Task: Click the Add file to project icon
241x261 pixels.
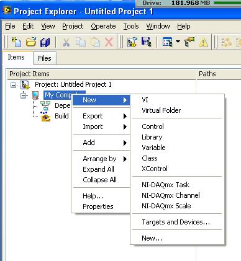Action: click(x=132, y=42)
